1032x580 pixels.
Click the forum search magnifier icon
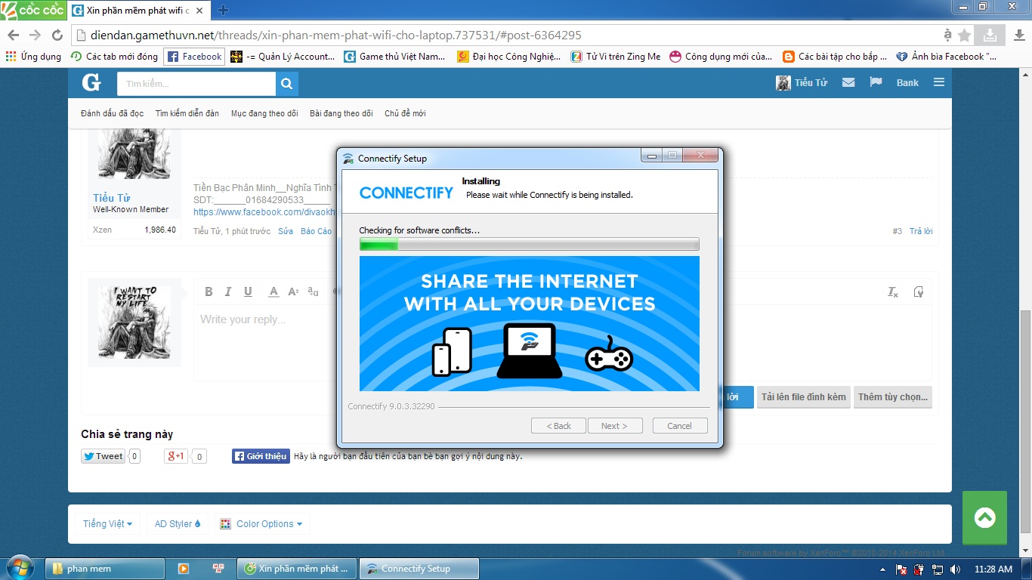coord(286,84)
